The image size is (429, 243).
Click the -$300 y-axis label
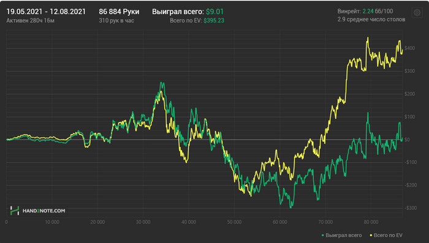point(411,208)
